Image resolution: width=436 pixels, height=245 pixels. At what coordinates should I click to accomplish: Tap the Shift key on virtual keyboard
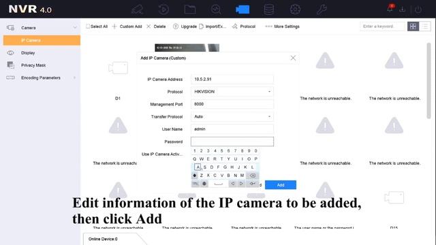pyautogui.click(x=195, y=176)
